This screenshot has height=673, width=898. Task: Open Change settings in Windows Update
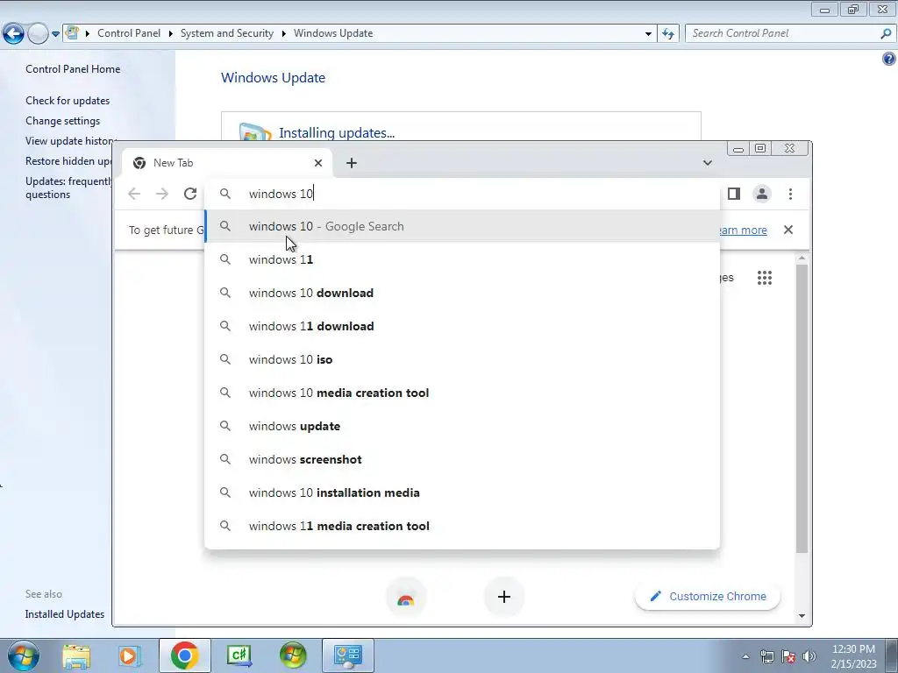(62, 121)
